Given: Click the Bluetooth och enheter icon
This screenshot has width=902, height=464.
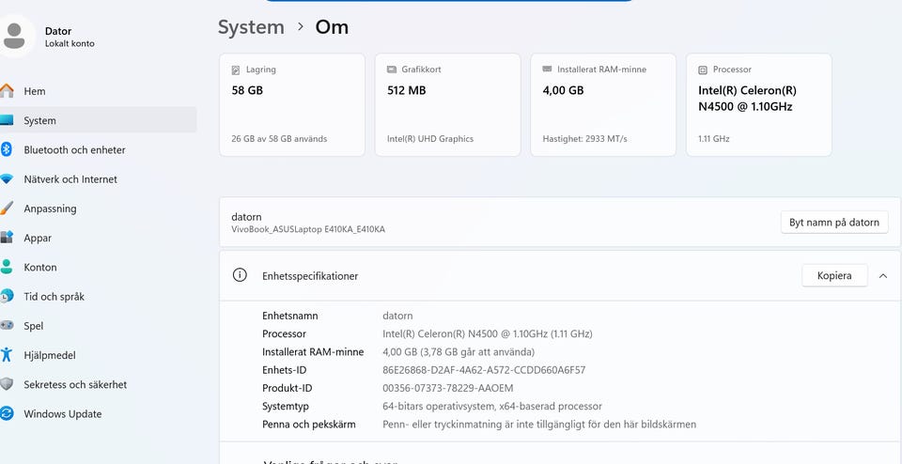Looking at the screenshot, I should pos(7,149).
